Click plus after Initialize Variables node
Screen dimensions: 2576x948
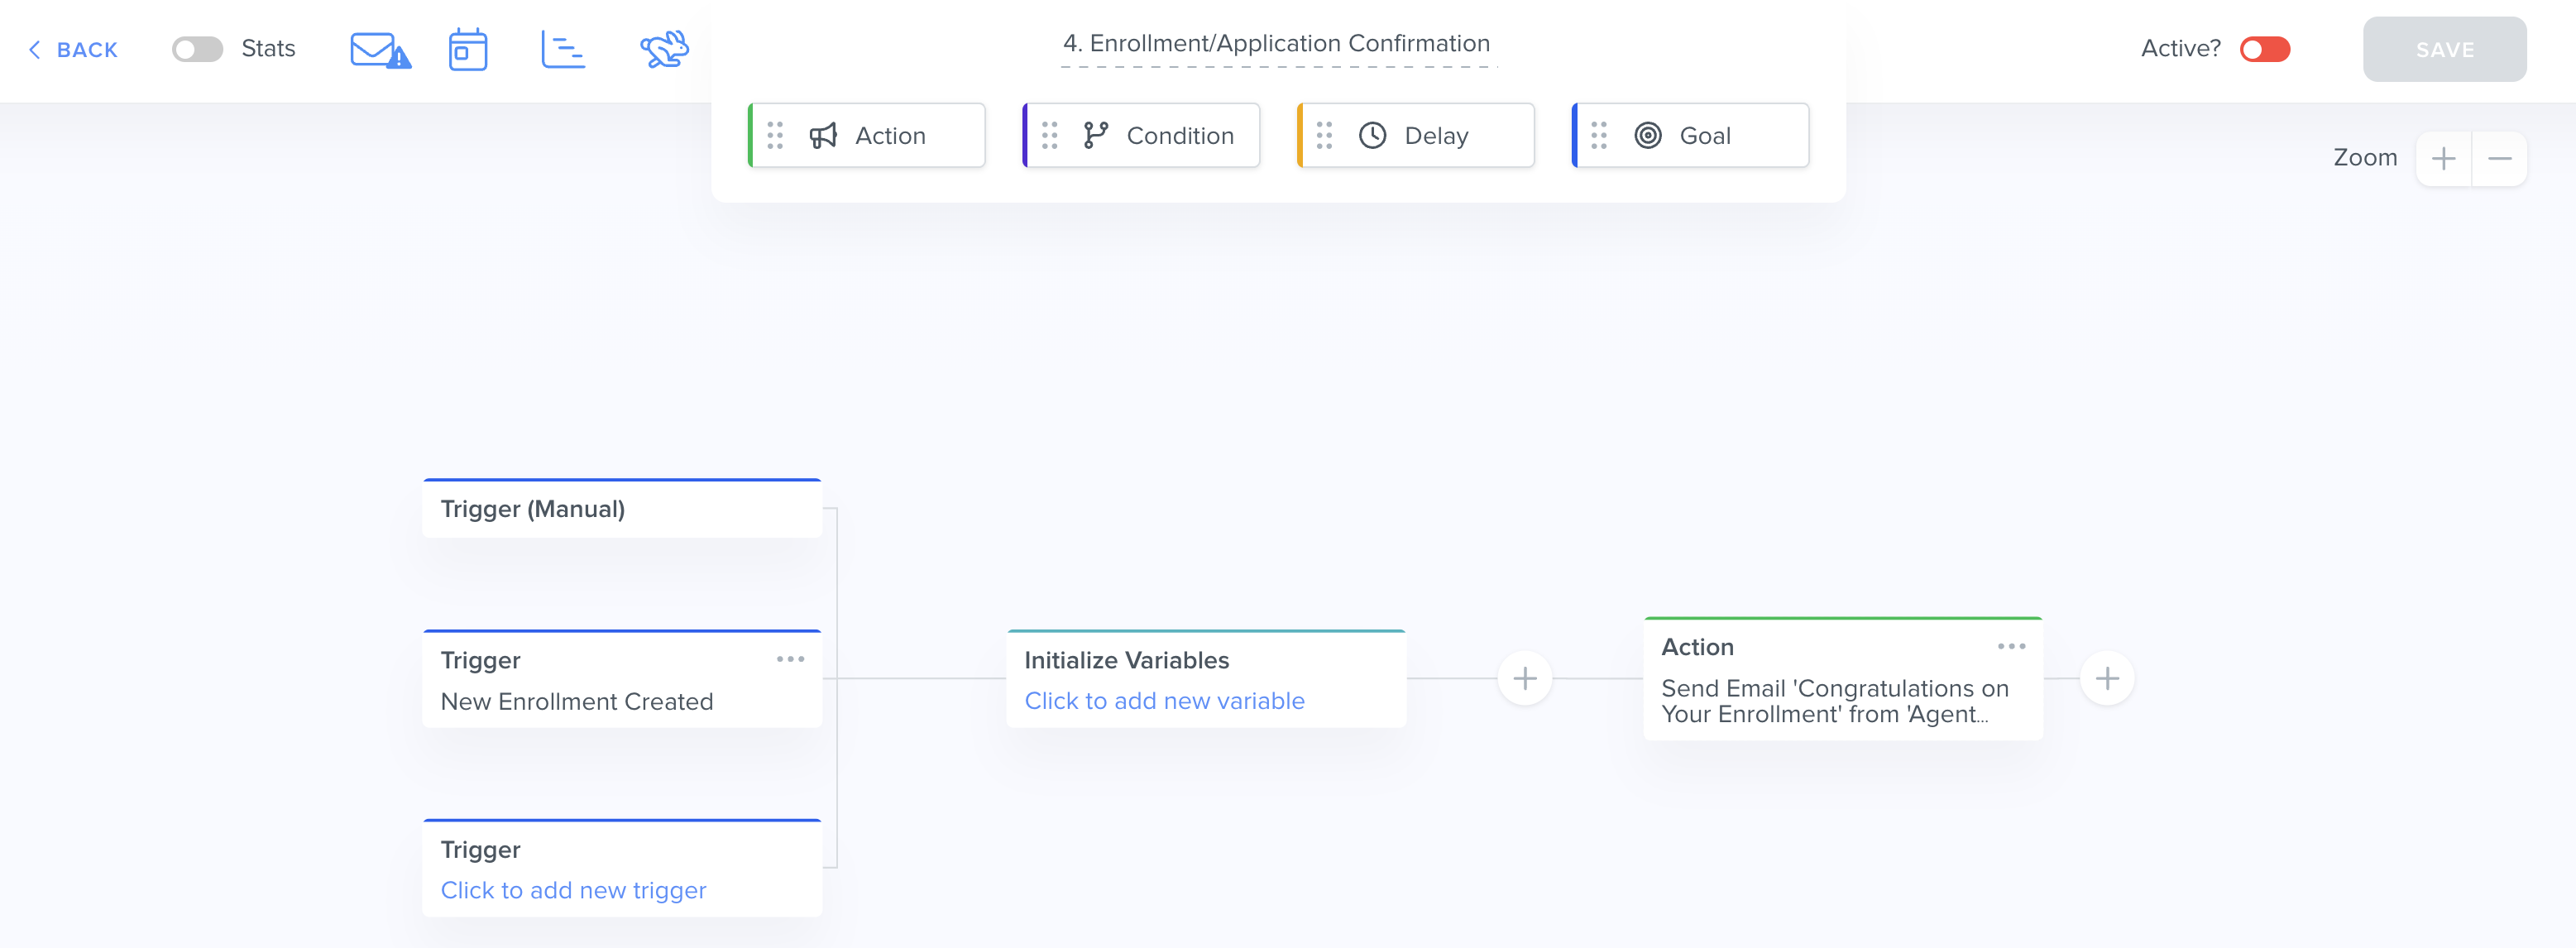tap(1524, 679)
